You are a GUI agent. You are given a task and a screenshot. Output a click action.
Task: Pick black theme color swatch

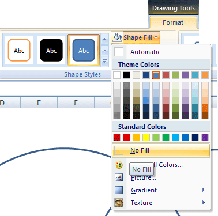(126, 75)
